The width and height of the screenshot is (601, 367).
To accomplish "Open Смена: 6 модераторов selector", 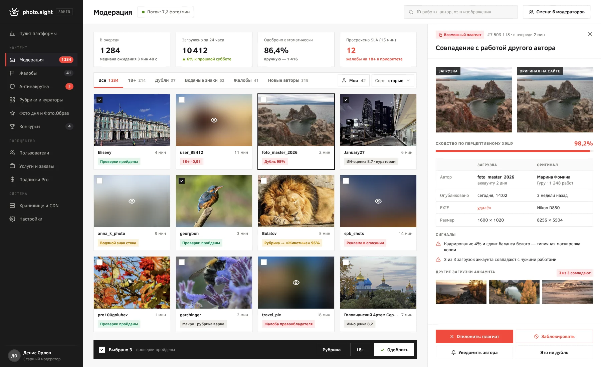I will (x=557, y=12).
